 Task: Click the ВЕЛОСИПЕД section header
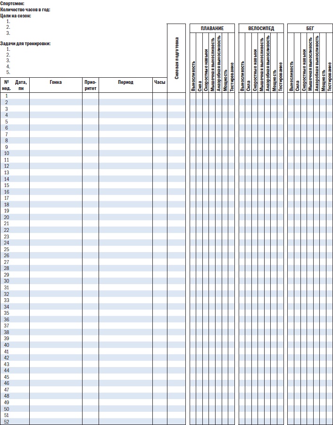261,28
